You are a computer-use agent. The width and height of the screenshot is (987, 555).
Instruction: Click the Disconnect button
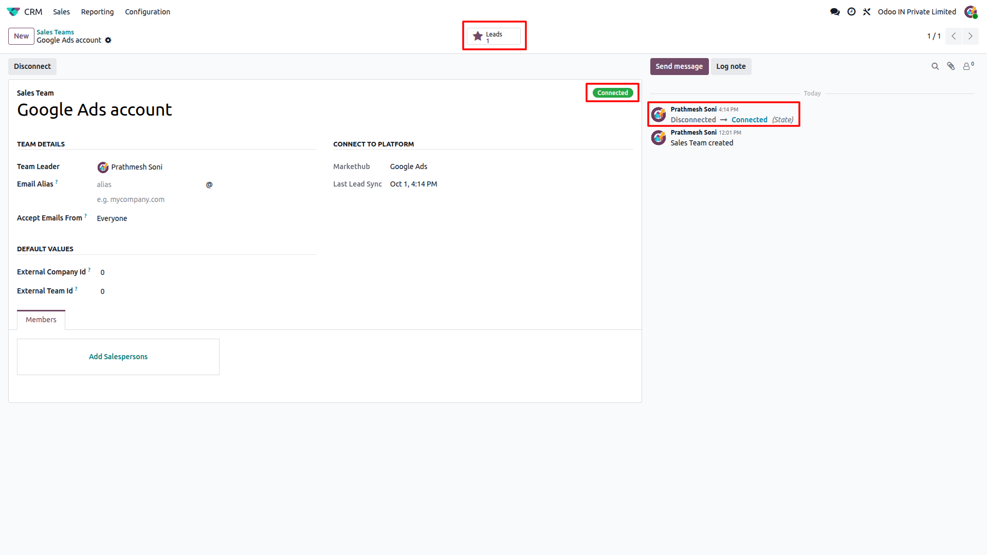[x=32, y=66]
